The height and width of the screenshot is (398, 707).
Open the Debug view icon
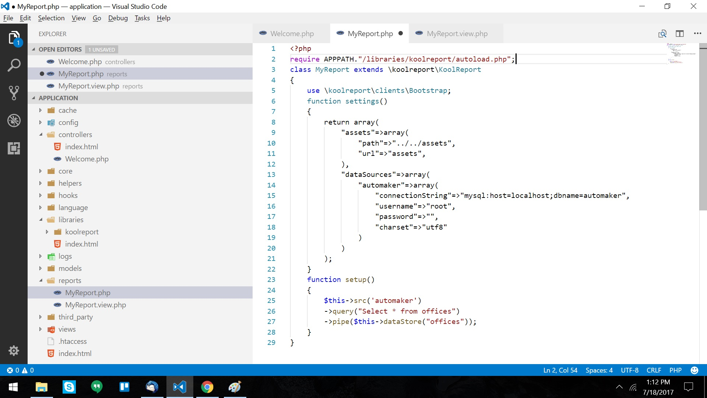14,121
